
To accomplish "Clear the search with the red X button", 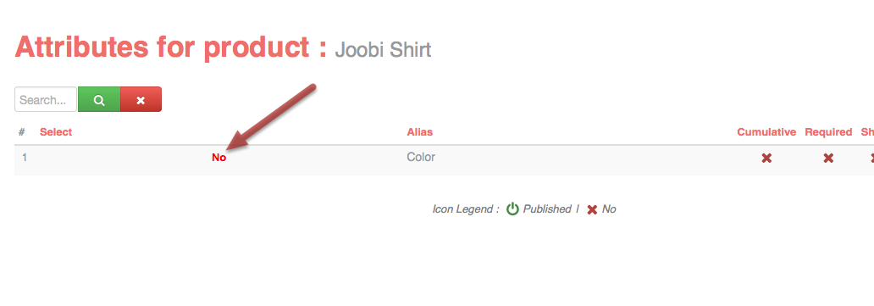I will pos(141,99).
